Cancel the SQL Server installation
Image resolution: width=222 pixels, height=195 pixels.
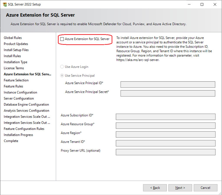206,188
